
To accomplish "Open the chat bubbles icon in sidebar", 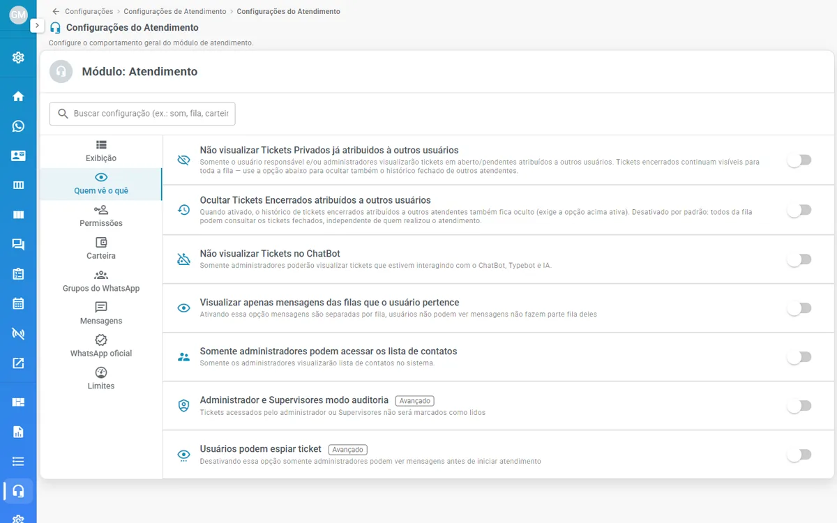I will pos(18,245).
